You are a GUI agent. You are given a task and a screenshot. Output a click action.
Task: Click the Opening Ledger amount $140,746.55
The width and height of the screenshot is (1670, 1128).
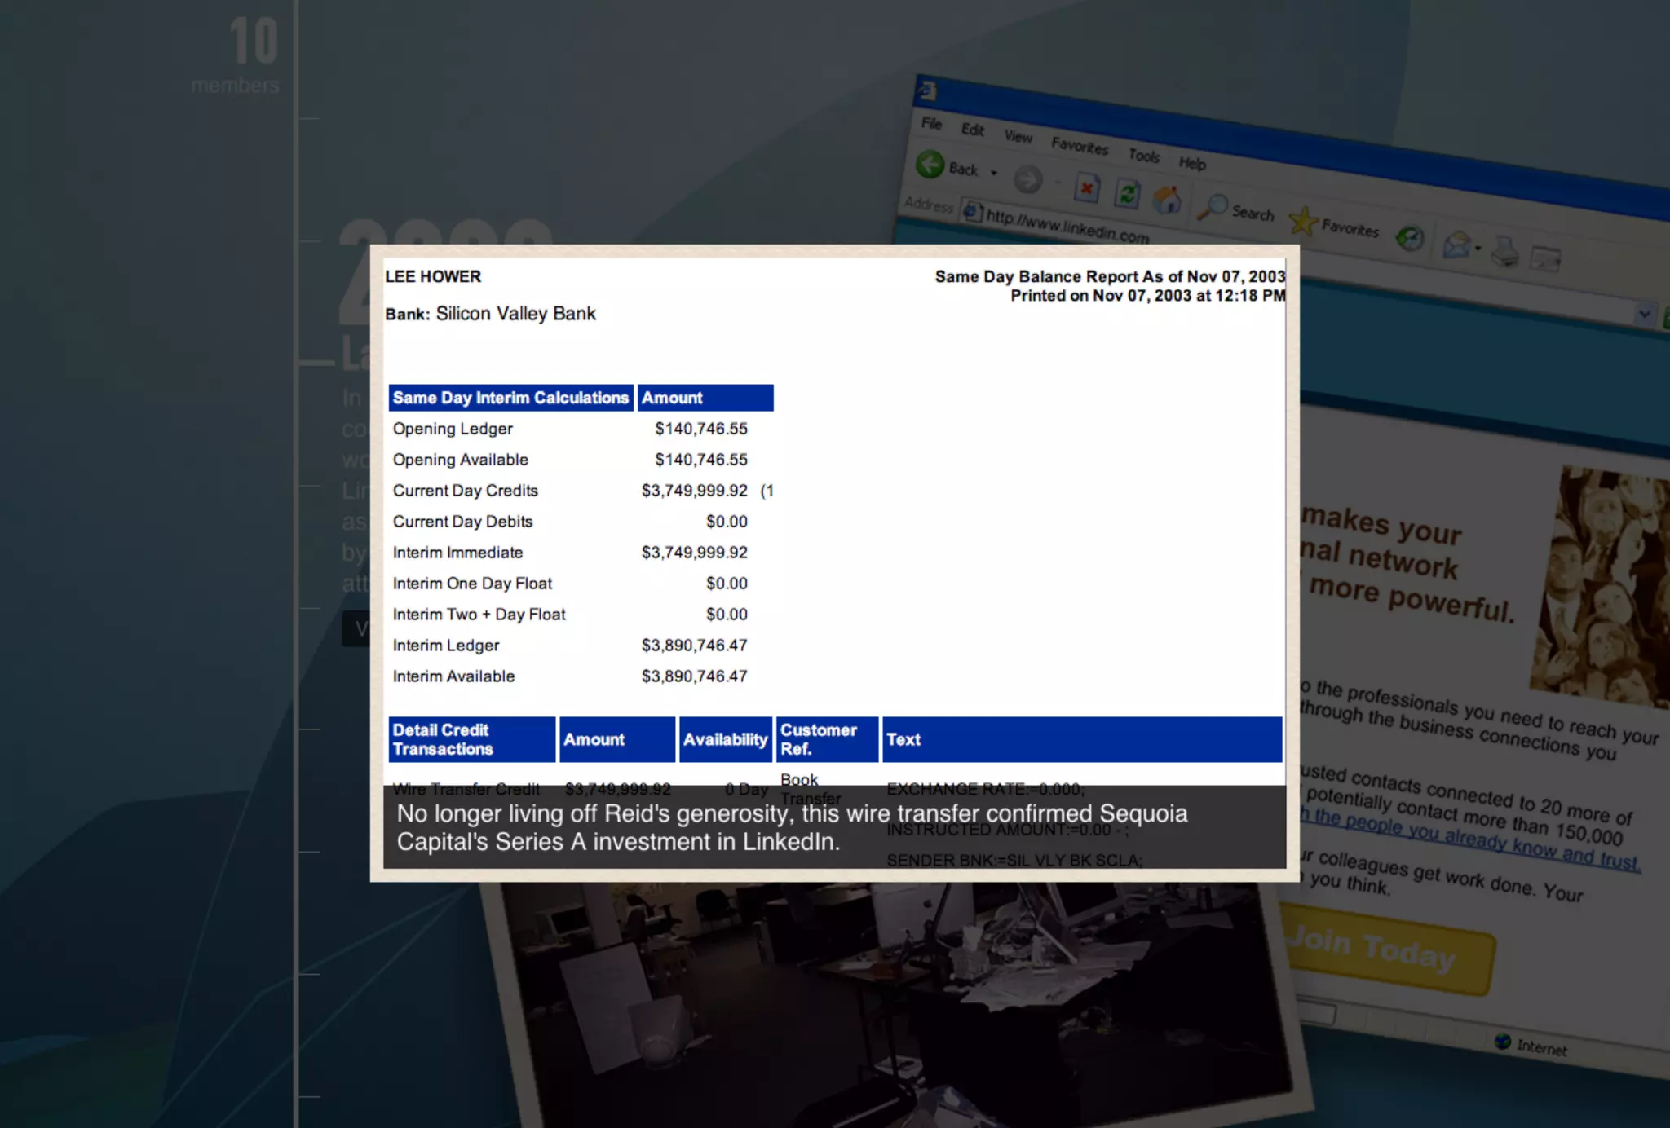[x=701, y=429]
